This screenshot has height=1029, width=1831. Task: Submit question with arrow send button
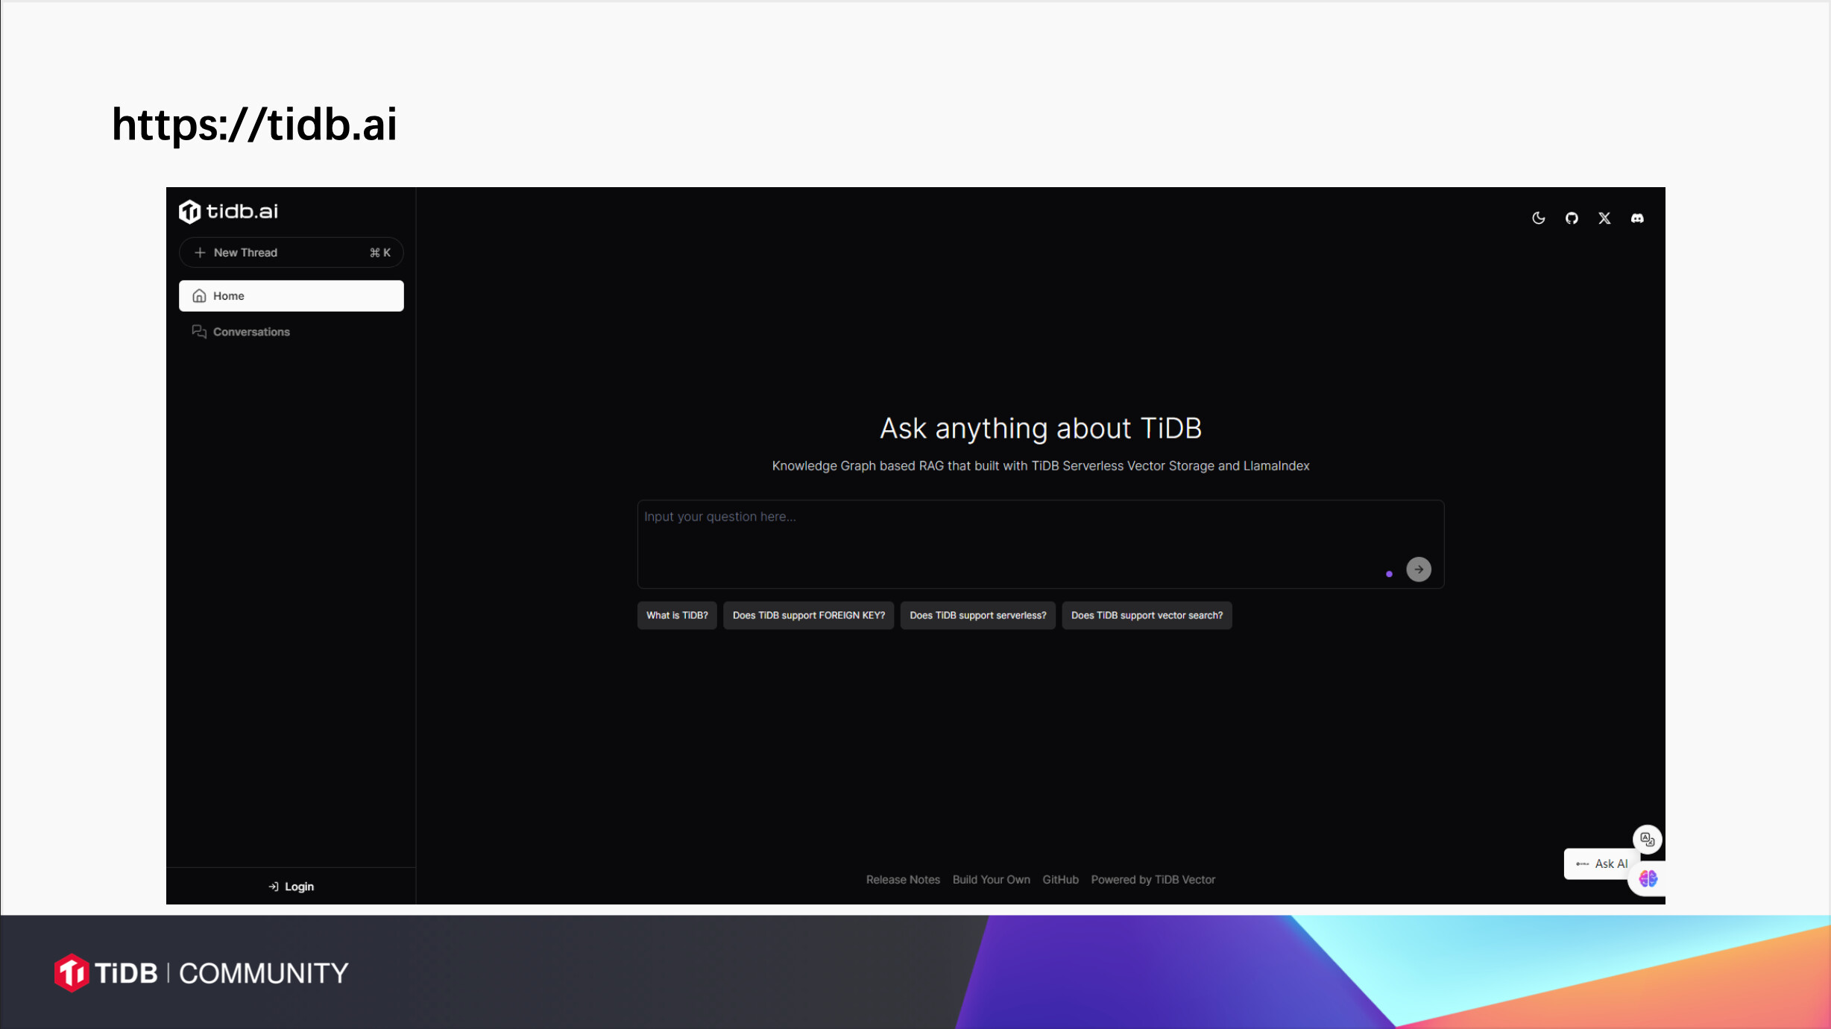click(1418, 570)
